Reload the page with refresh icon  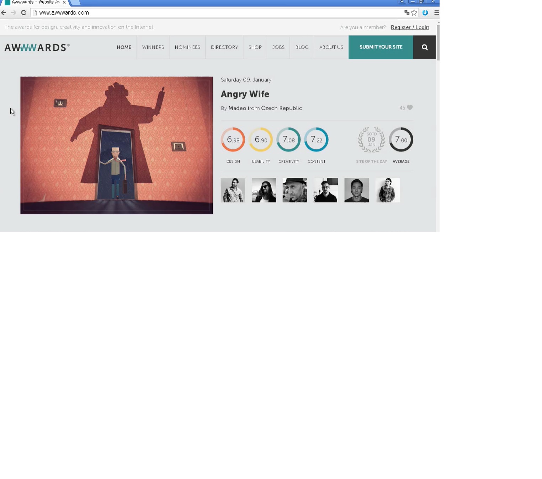point(24,13)
